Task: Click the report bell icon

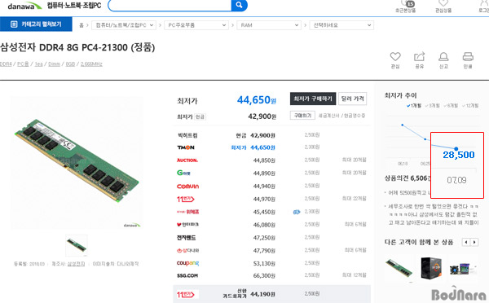Action: pos(443,56)
